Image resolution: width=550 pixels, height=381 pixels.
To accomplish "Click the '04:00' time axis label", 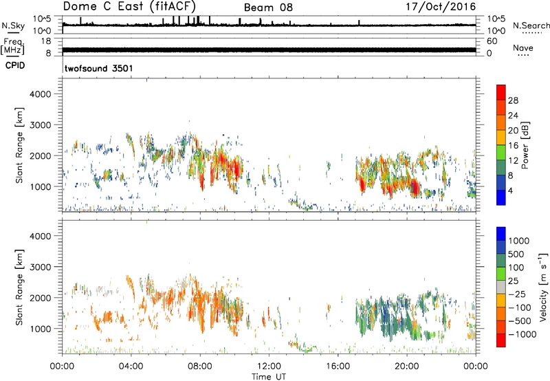I will pos(131,367).
